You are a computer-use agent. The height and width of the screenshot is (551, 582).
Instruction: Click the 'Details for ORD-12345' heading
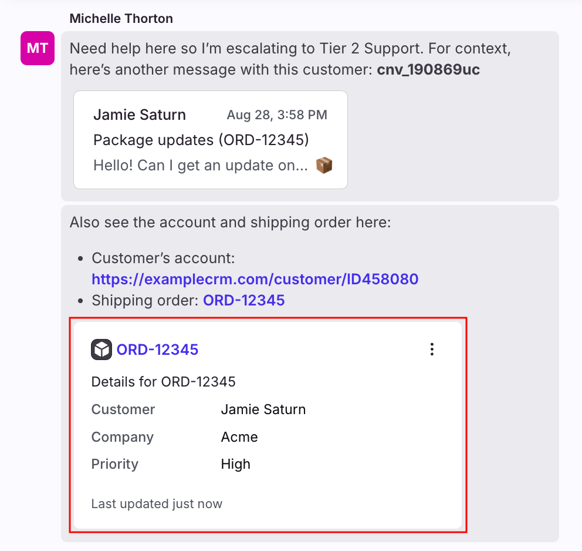[x=163, y=382]
